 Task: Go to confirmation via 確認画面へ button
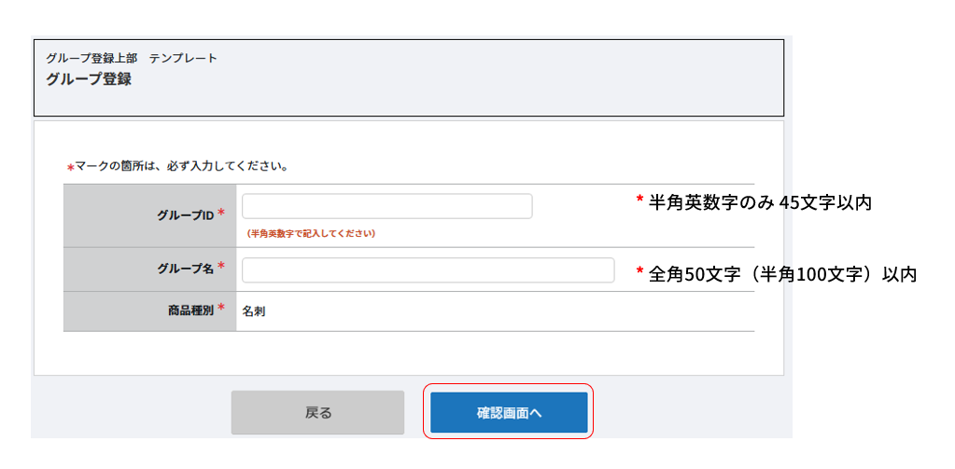(509, 412)
